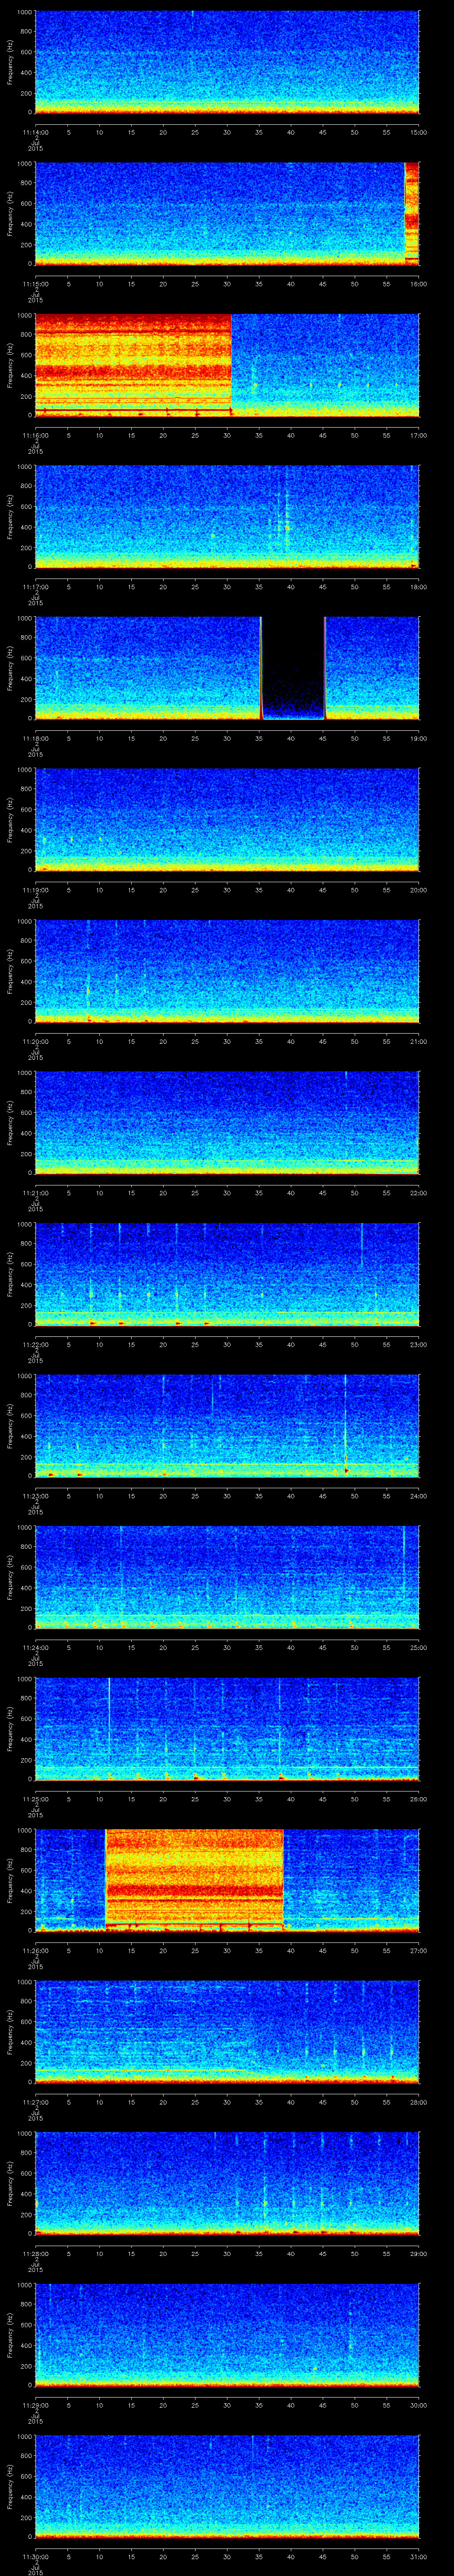Screen dimensions: 454x2576
Task: Click the 11:18:00 time axis label
Action: [x=35, y=738]
